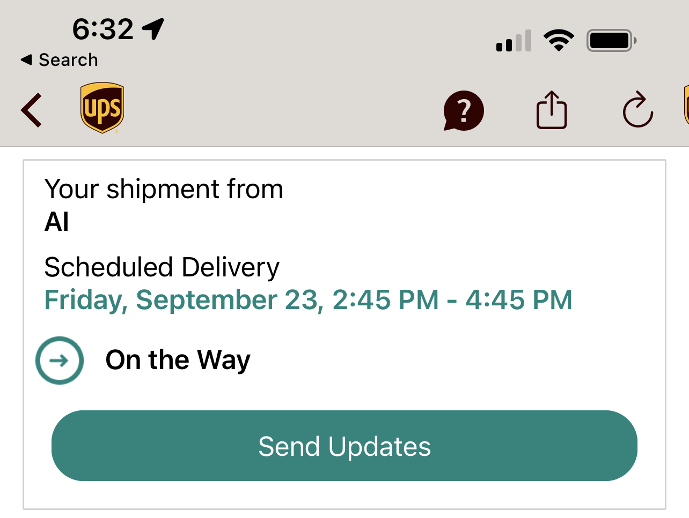Tap the shipper name AI

click(56, 222)
